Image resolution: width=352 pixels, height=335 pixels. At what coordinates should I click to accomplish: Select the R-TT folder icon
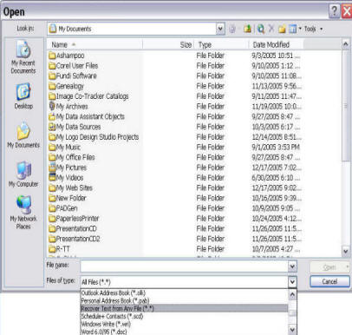pos(52,249)
